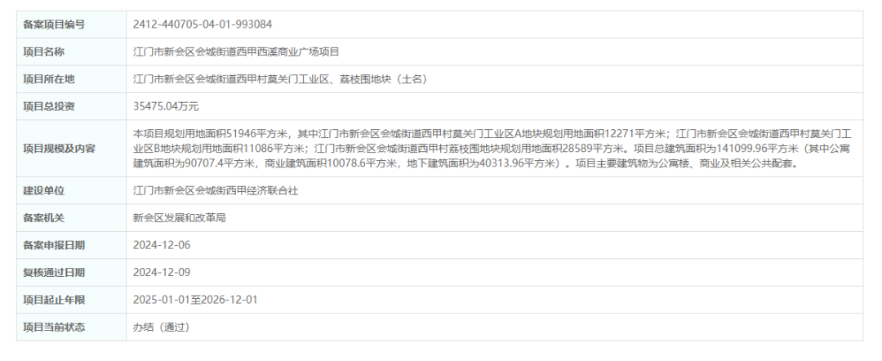This screenshot has height=361, width=882.
Task: Click 新会区发展和改革局 value
Action: click(x=180, y=217)
